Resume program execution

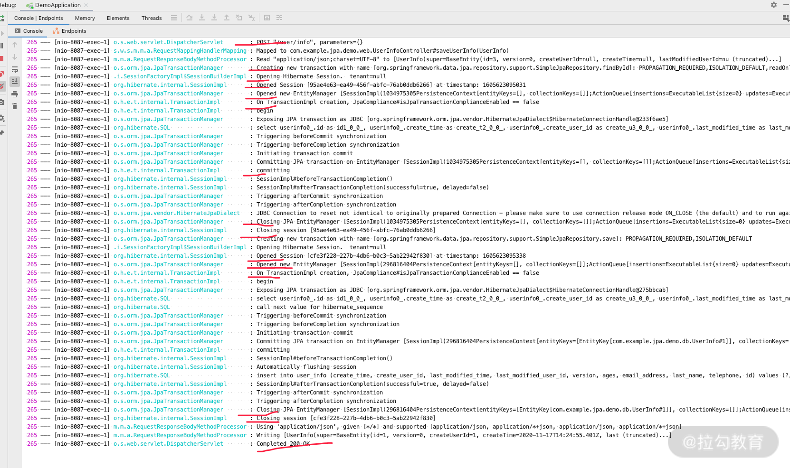2,33
